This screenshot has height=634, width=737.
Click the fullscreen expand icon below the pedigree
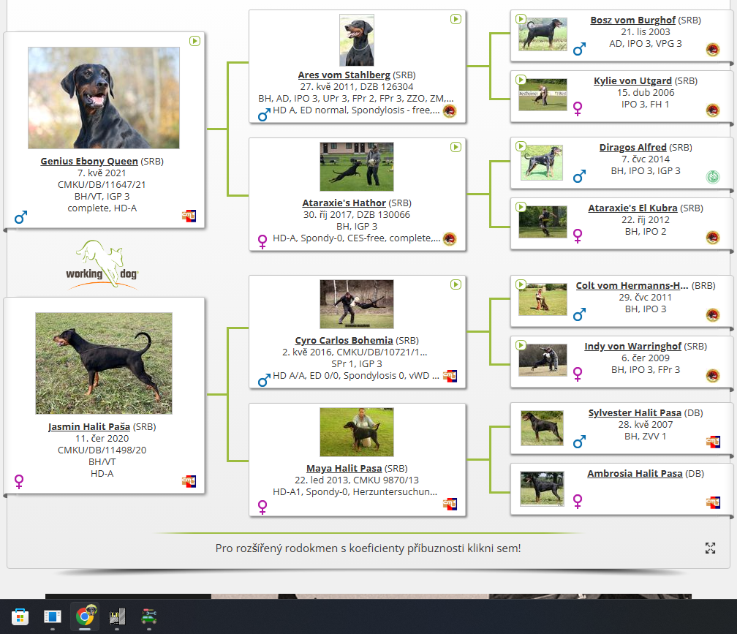pyautogui.click(x=710, y=548)
